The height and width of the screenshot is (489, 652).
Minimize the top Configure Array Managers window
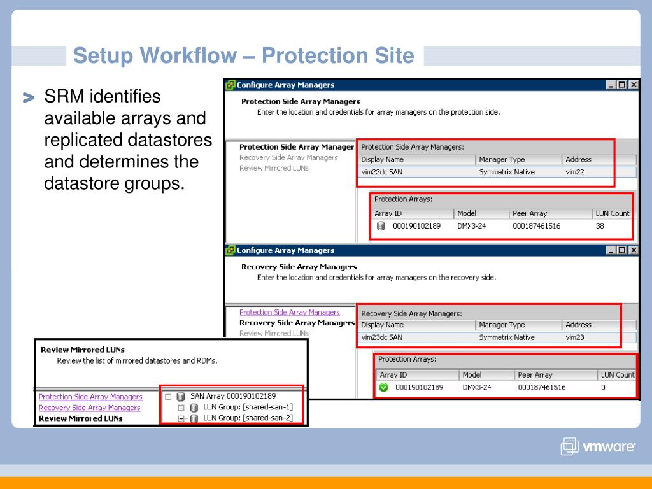(x=611, y=85)
